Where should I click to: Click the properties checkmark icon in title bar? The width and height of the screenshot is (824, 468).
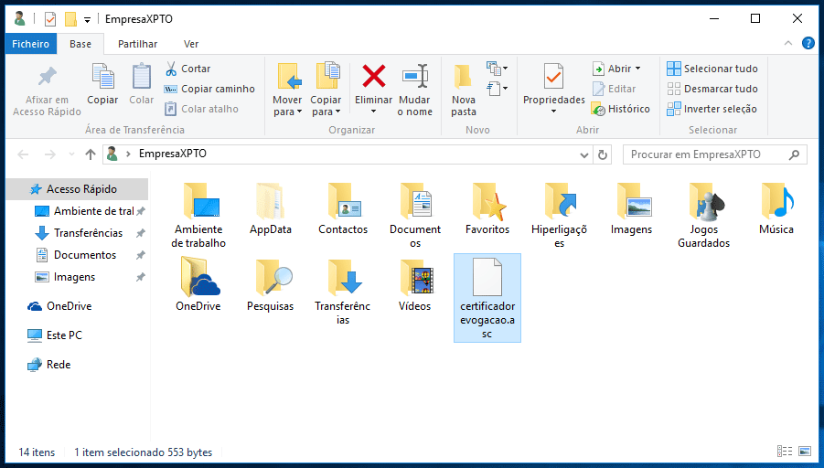point(50,19)
